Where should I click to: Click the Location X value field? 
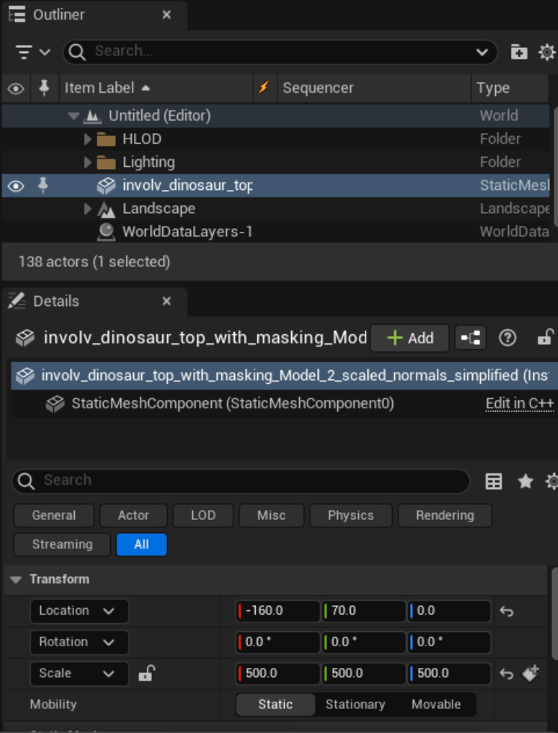(x=278, y=611)
